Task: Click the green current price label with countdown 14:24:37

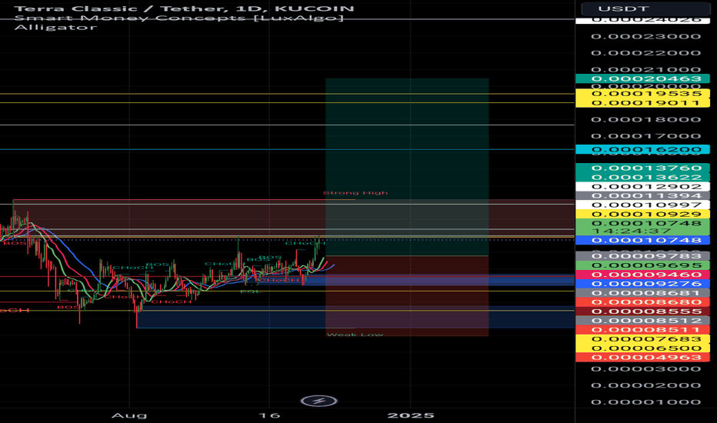Action: click(x=643, y=227)
